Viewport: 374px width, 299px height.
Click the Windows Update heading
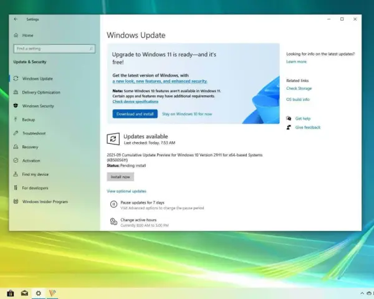coord(136,36)
